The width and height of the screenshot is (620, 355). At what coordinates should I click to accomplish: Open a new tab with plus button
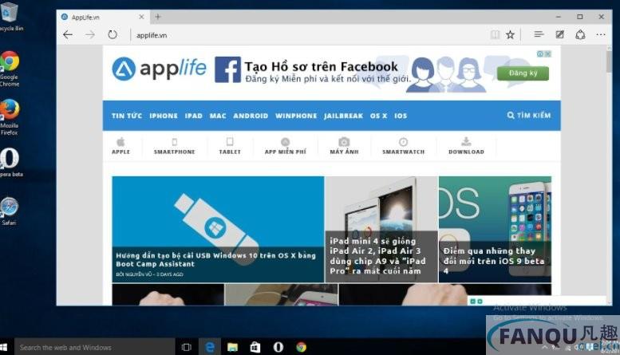(x=158, y=17)
